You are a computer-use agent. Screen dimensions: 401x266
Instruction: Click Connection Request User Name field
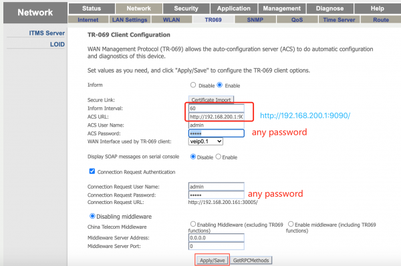217,187
